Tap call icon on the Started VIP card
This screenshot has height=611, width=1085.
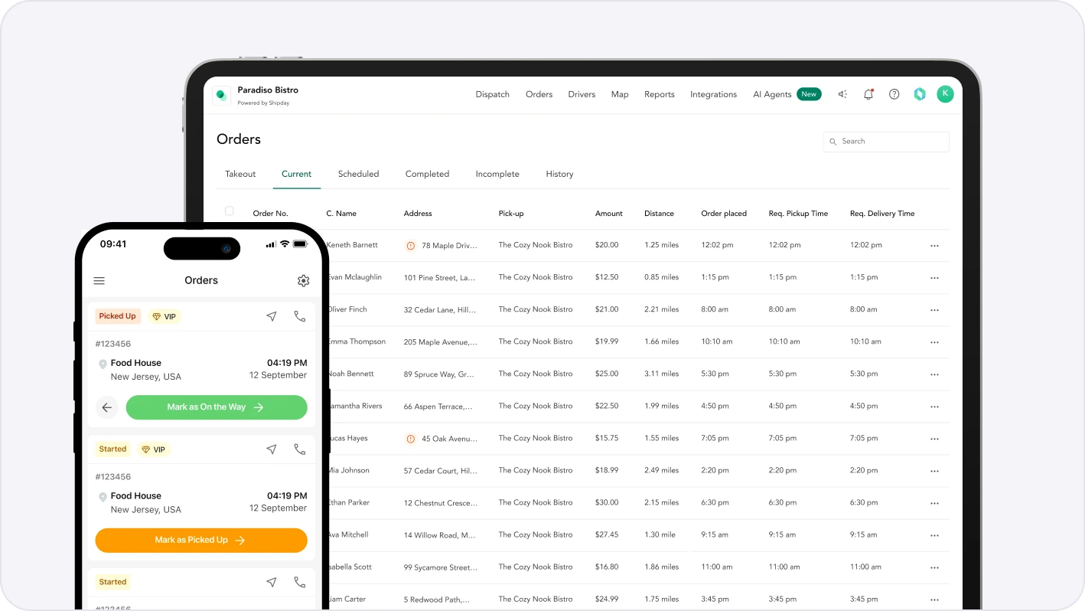[300, 449]
